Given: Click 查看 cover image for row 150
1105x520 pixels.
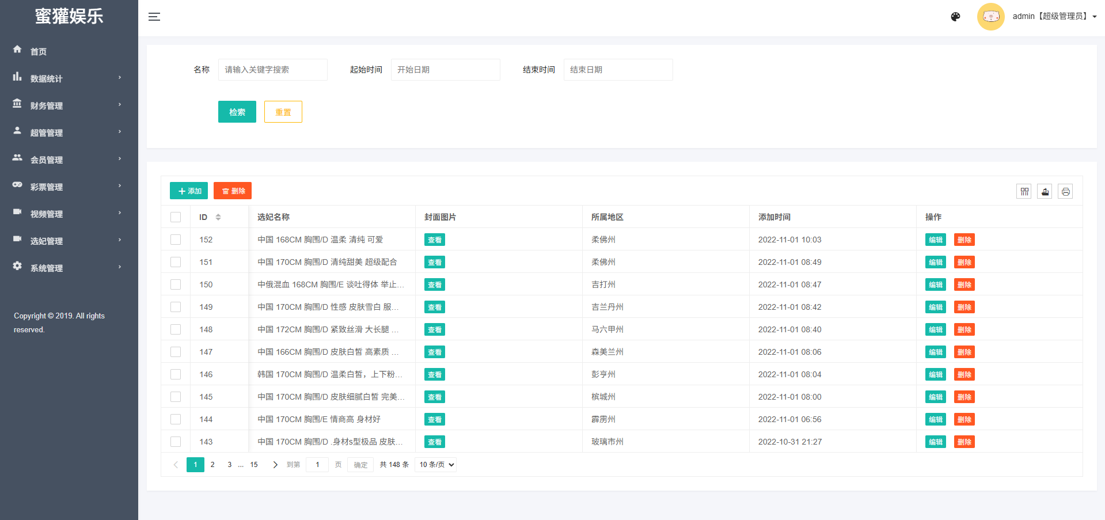Looking at the screenshot, I should coord(435,284).
